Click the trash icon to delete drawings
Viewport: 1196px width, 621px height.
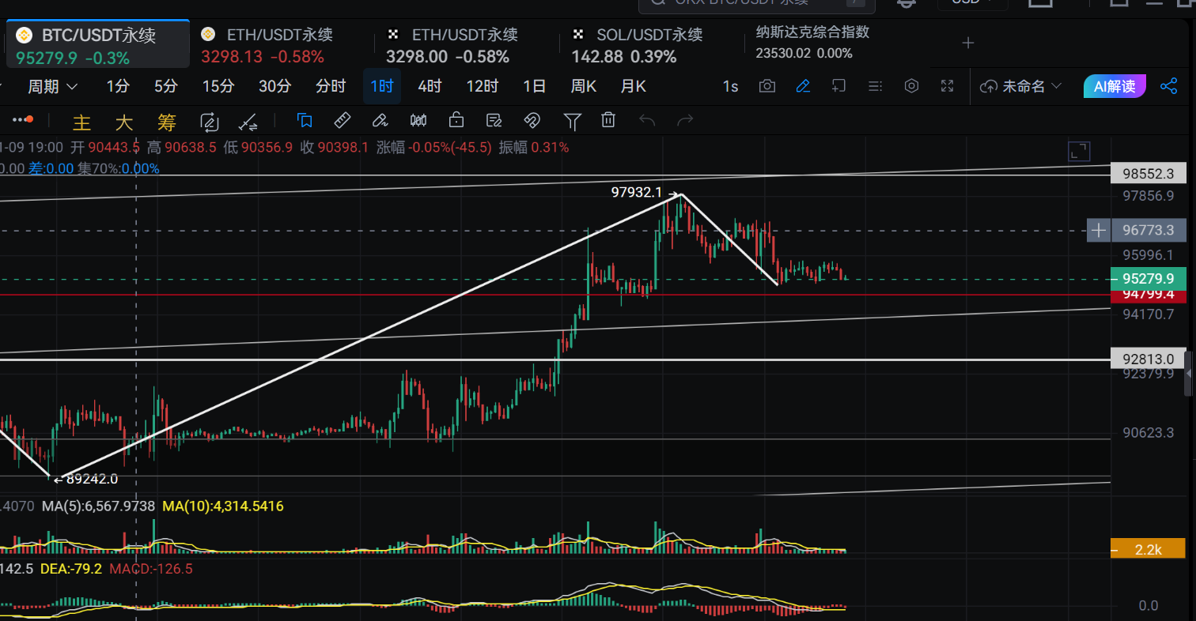click(x=608, y=120)
